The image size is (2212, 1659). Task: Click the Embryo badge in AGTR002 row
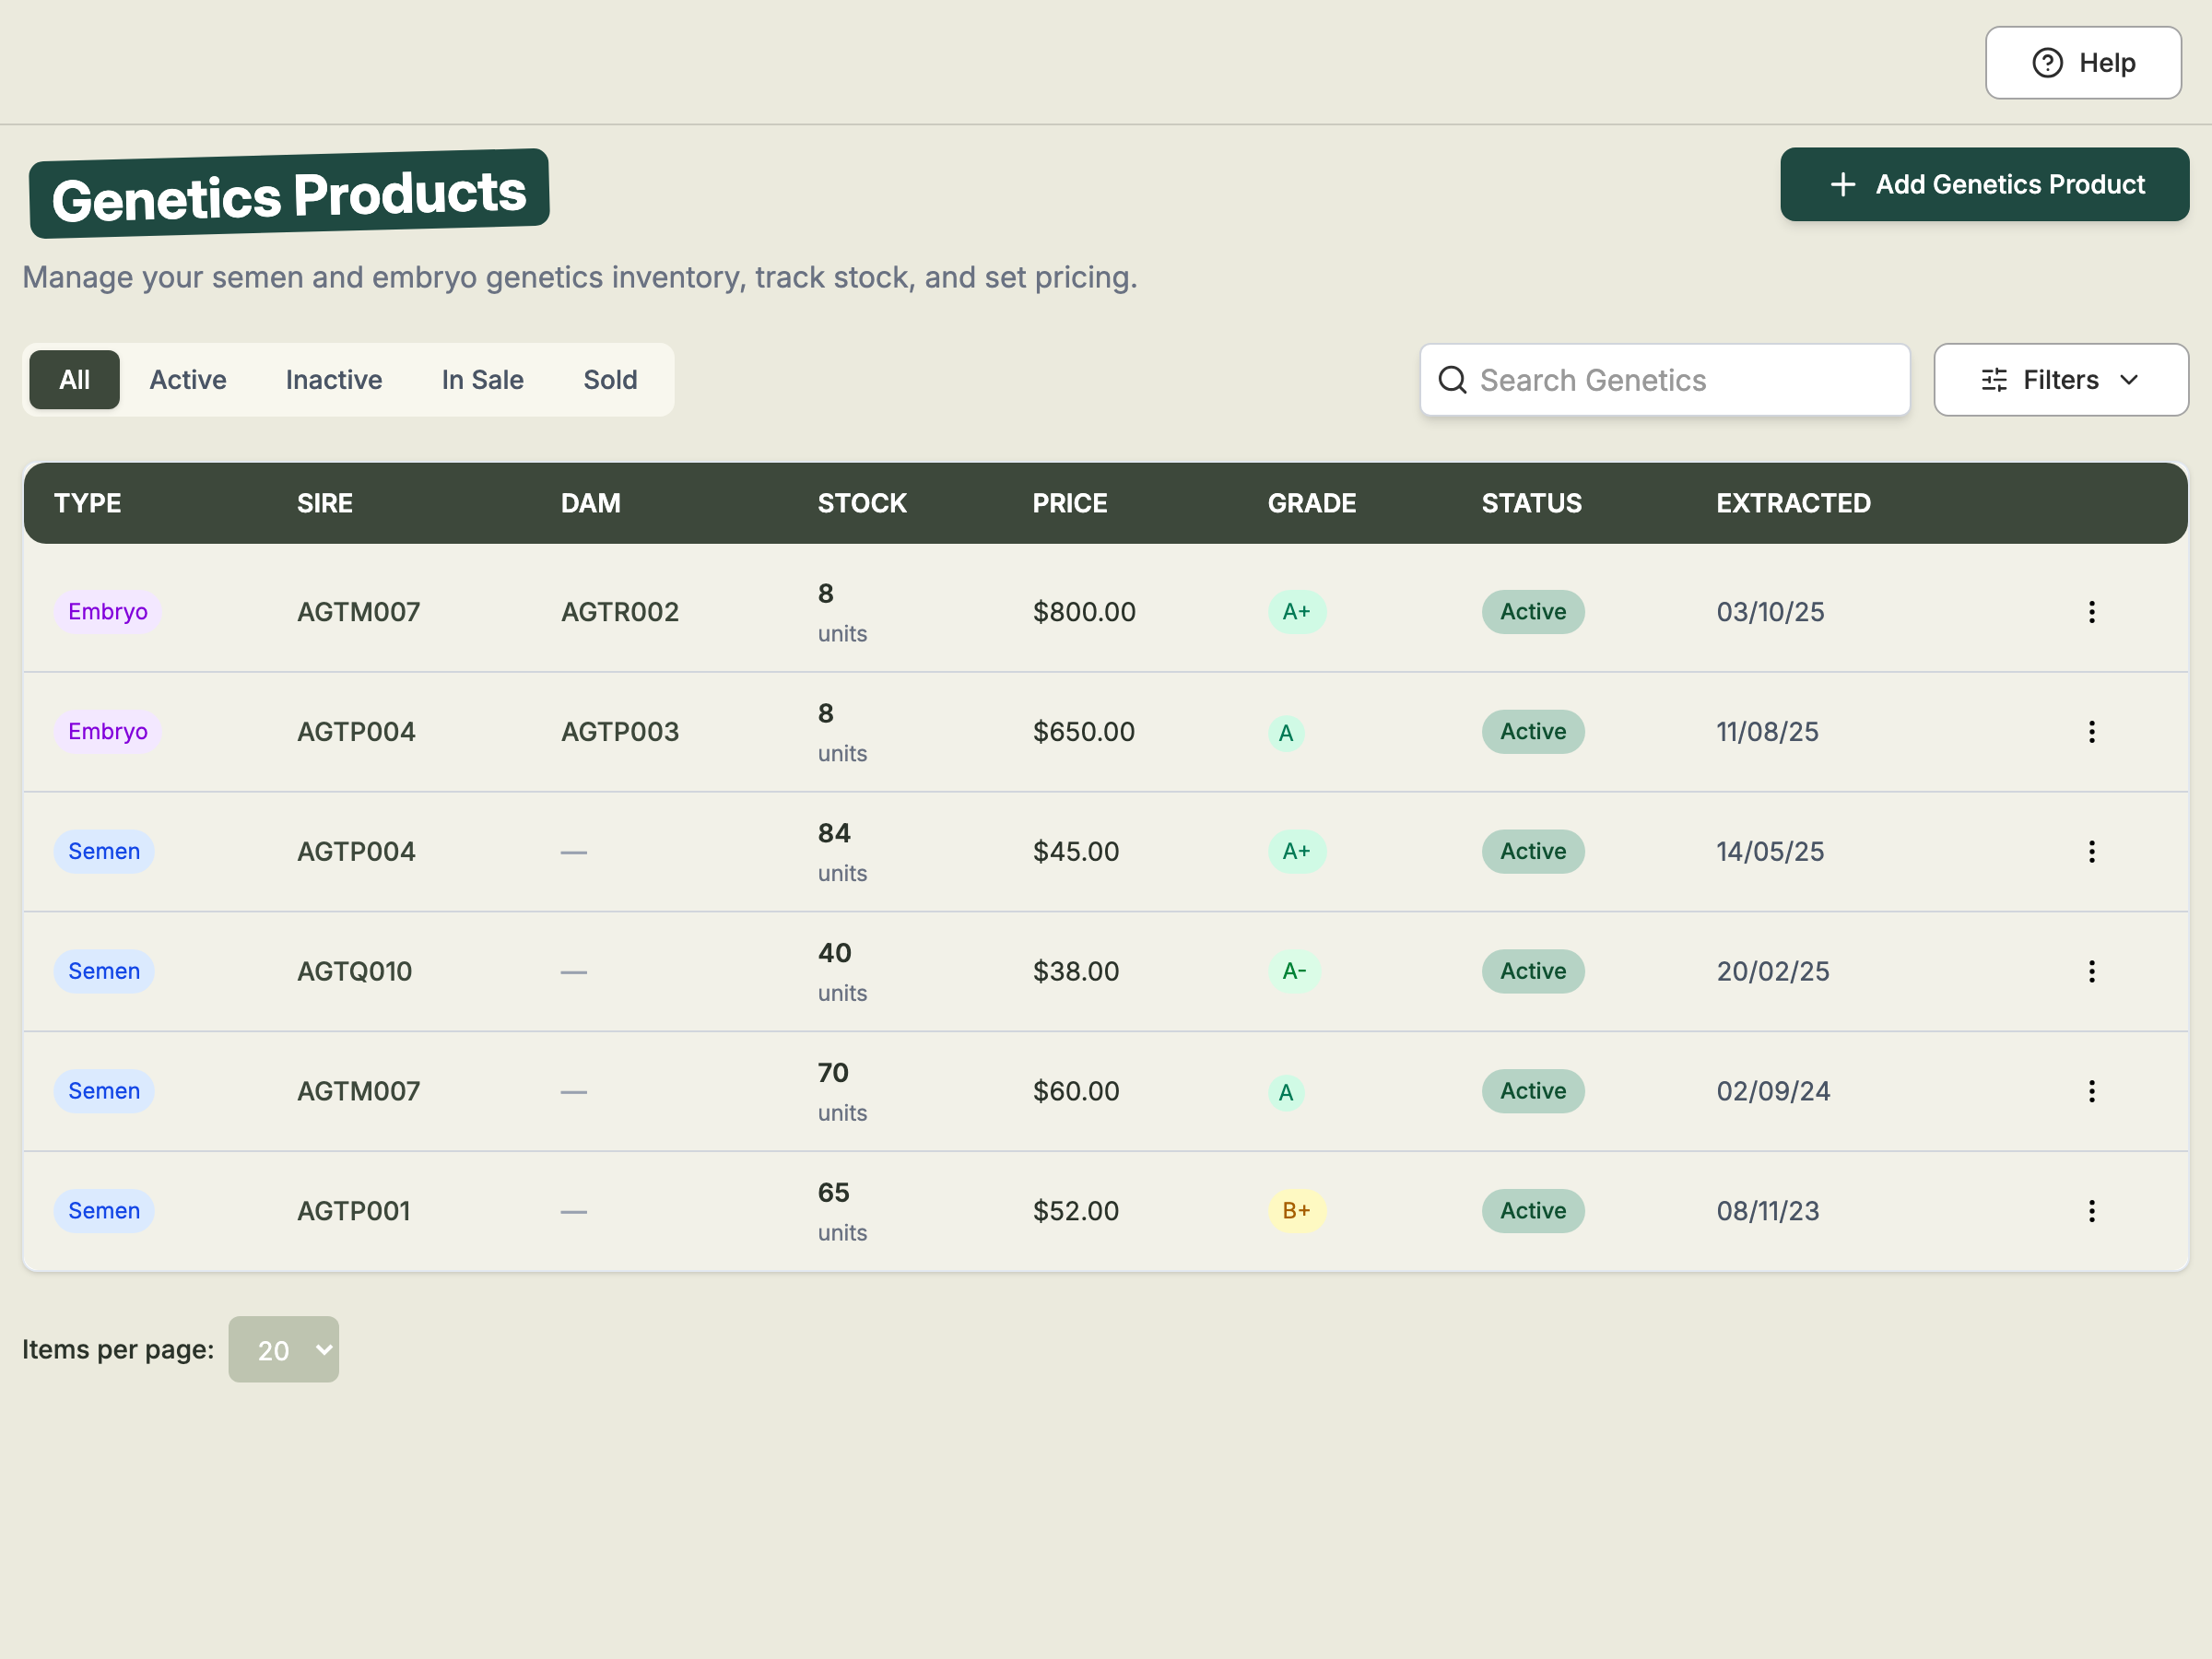coord(108,612)
